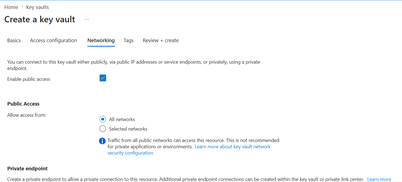Open the Access configuration tab
The height and width of the screenshot is (182, 402).
pos(53,41)
